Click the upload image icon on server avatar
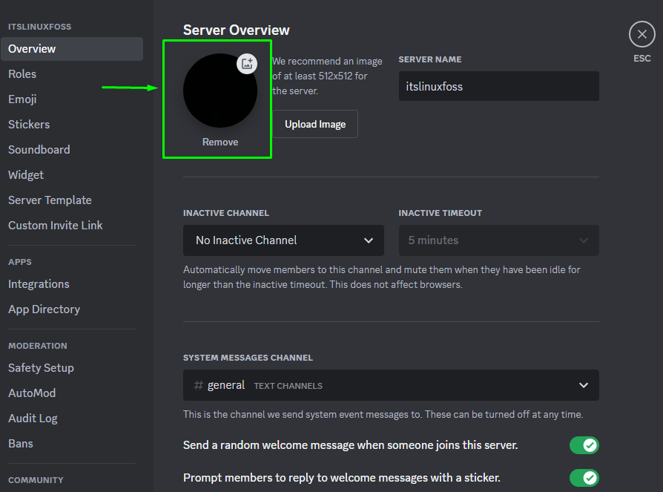 [247, 64]
